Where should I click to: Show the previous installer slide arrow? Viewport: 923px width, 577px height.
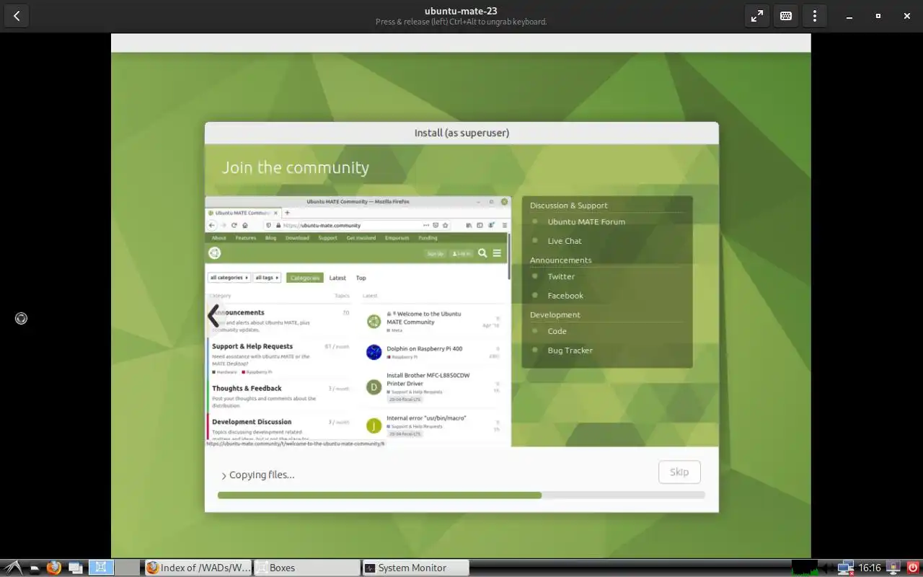[x=213, y=316]
